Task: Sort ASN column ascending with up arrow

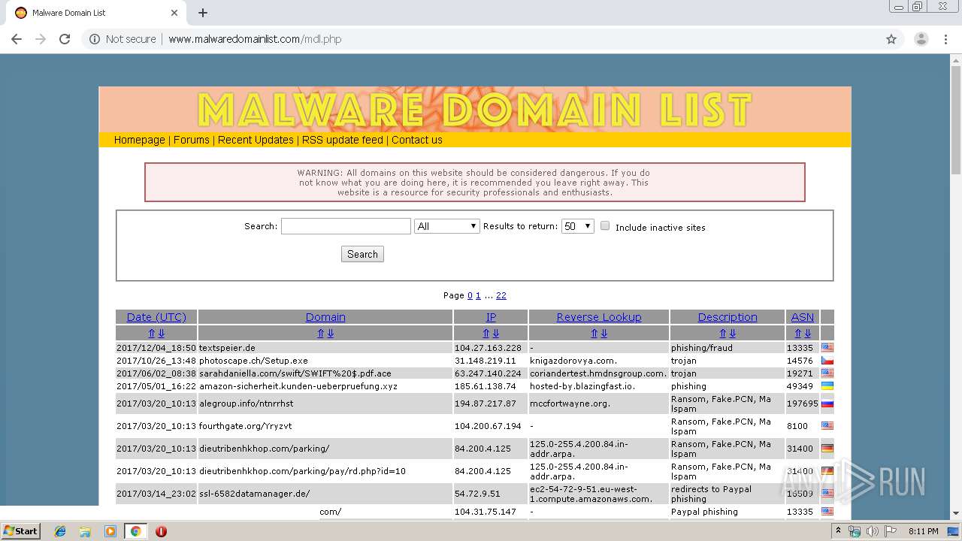Action: 798,333
